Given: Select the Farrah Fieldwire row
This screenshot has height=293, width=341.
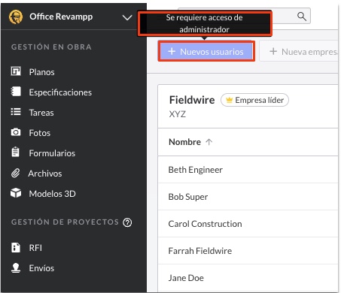Looking at the screenshot, I should click(x=248, y=251).
